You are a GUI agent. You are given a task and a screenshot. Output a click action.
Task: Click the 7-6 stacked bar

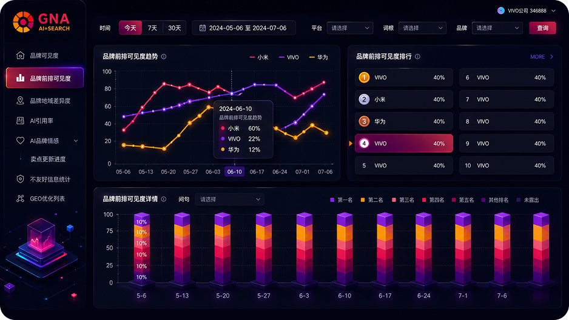tap(502, 248)
